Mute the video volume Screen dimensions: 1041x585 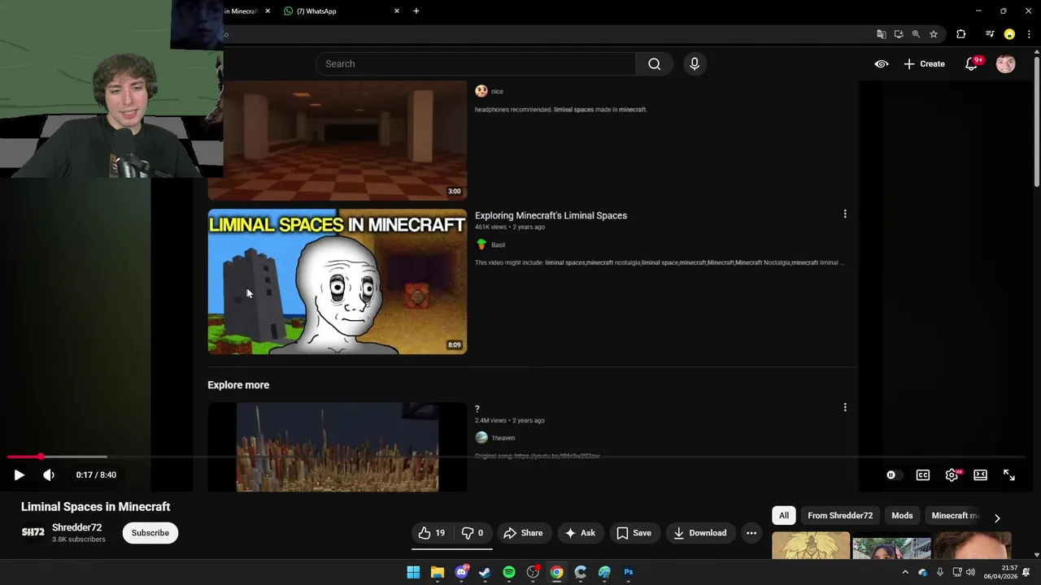pos(49,474)
